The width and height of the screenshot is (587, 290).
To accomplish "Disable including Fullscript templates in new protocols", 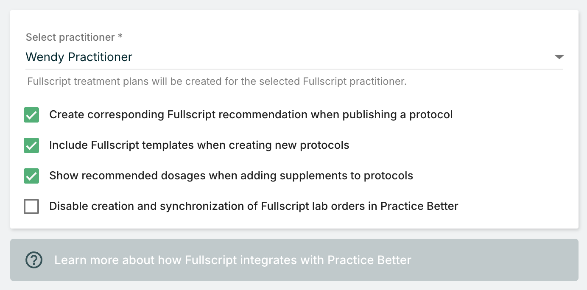I will (x=31, y=145).
